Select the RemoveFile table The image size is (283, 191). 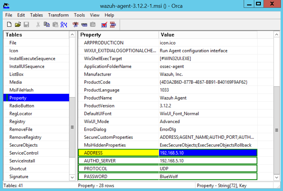(x=36, y=129)
